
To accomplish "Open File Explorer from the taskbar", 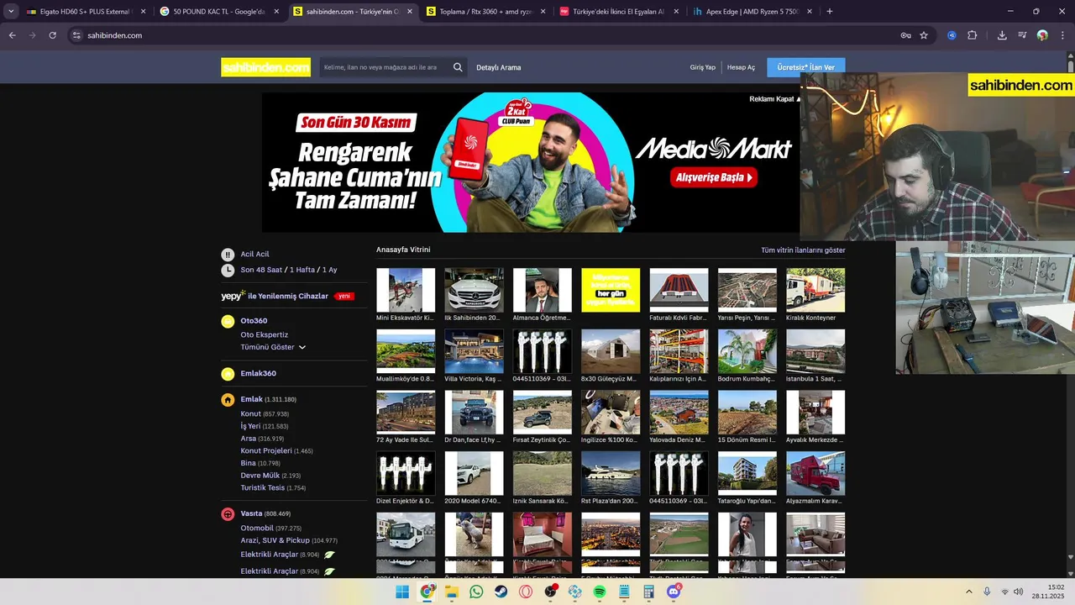I will [x=452, y=592].
